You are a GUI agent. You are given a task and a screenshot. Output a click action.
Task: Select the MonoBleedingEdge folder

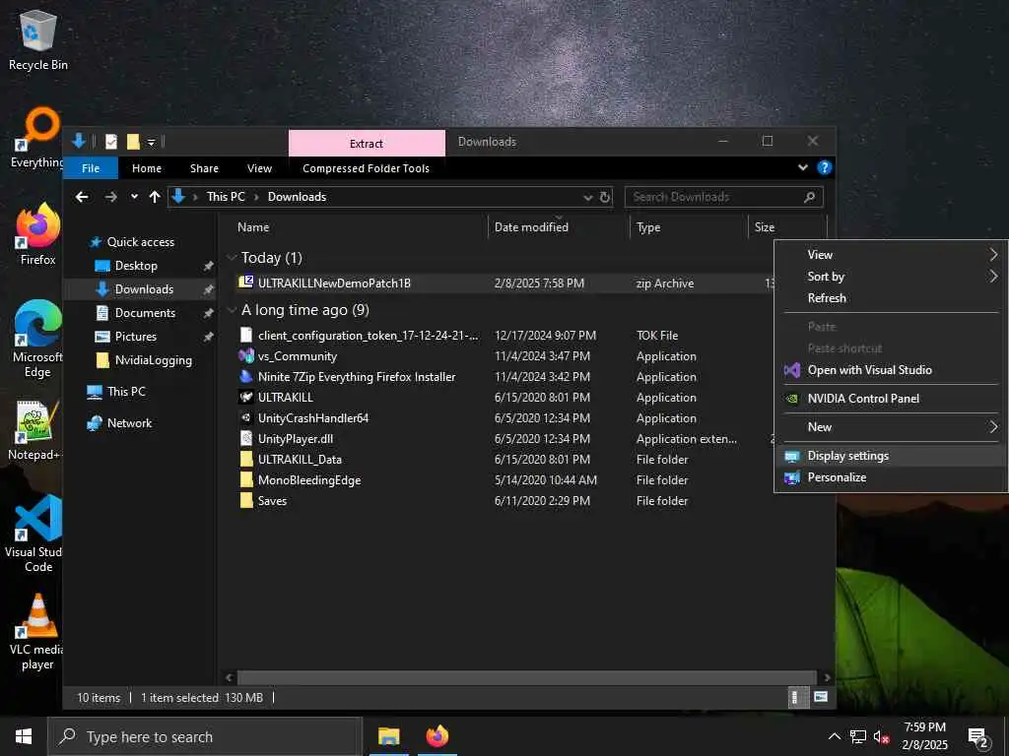(308, 479)
